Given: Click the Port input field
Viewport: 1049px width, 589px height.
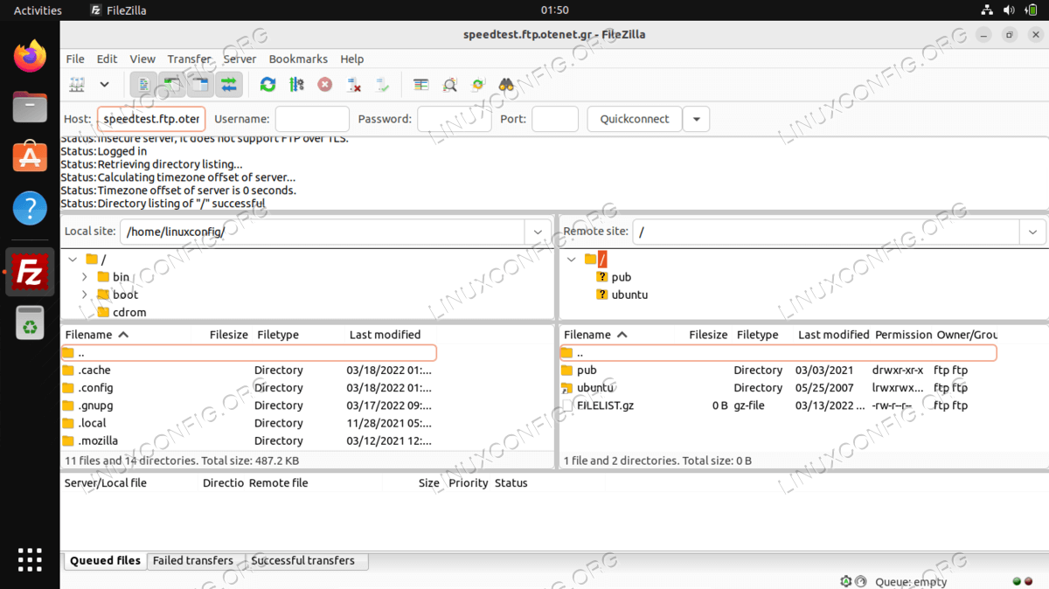Looking at the screenshot, I should [555, 119].
